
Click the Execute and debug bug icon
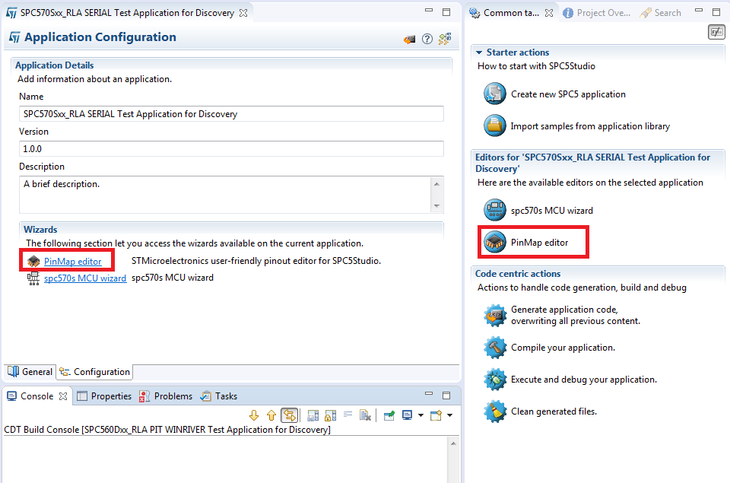point(494,380)
